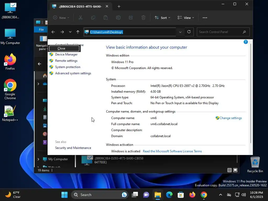Select Downloads icon in rear window sidebar
The height and width of the screenshot is (201, 268).
pyautogui.click(x=45, y=109)
